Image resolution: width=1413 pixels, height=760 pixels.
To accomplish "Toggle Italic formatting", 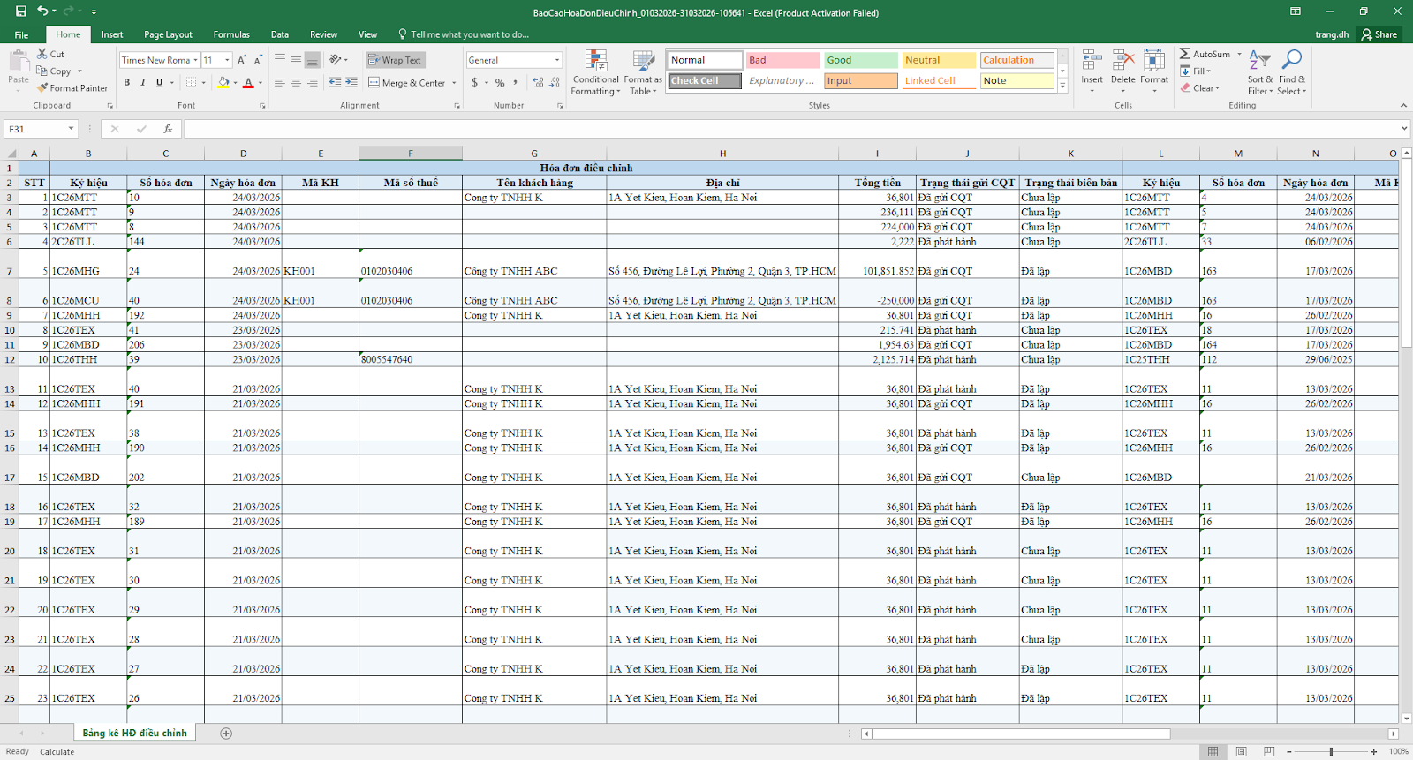I will point(143,83).
